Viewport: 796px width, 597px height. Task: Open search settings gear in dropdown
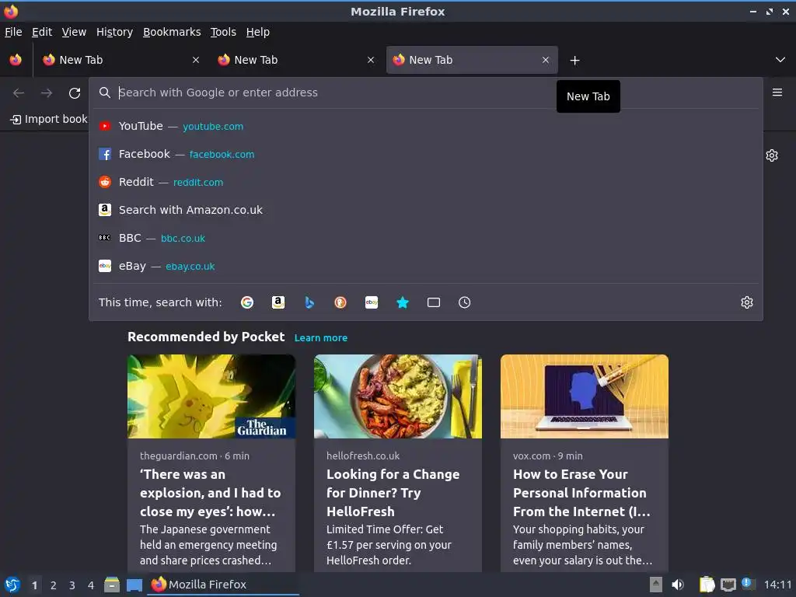tap(747, 302)
